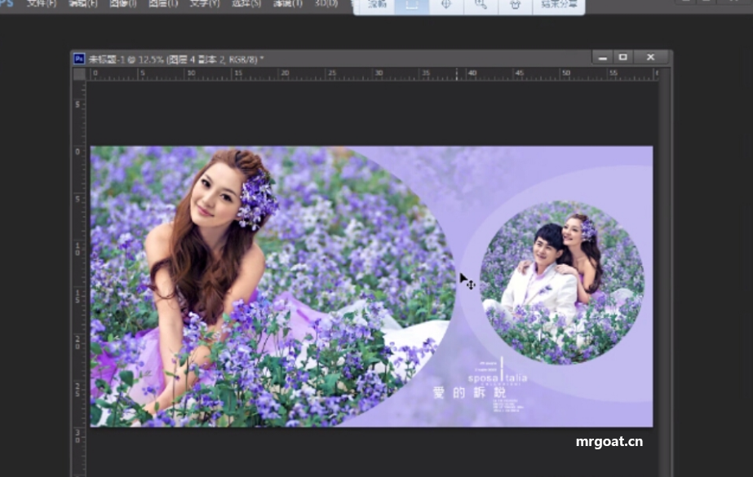Click the T-shirt icon on the sharing toolbar
Viewport: 753px width, 477px height.
(x=515, y=4)
